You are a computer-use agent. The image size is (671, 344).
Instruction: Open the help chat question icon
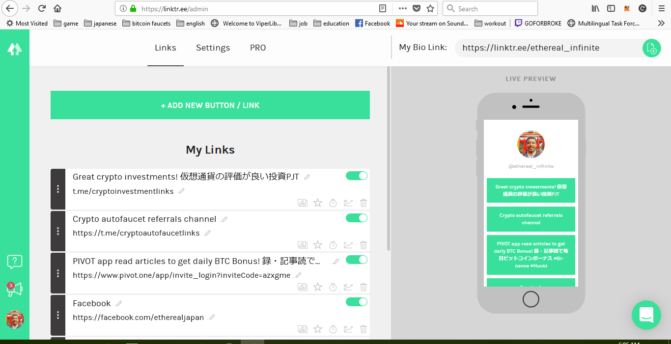[x=15, y=262]
